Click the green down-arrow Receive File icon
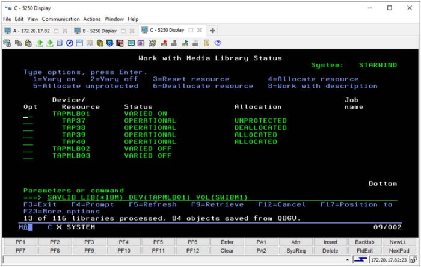 49,43
